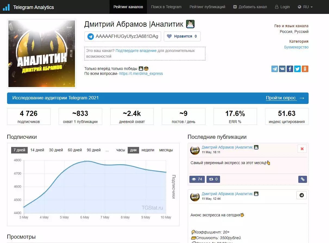Switch chart grouping to часы
The width and height of the screenshot is (329, 243).
(x=121, y=150)
